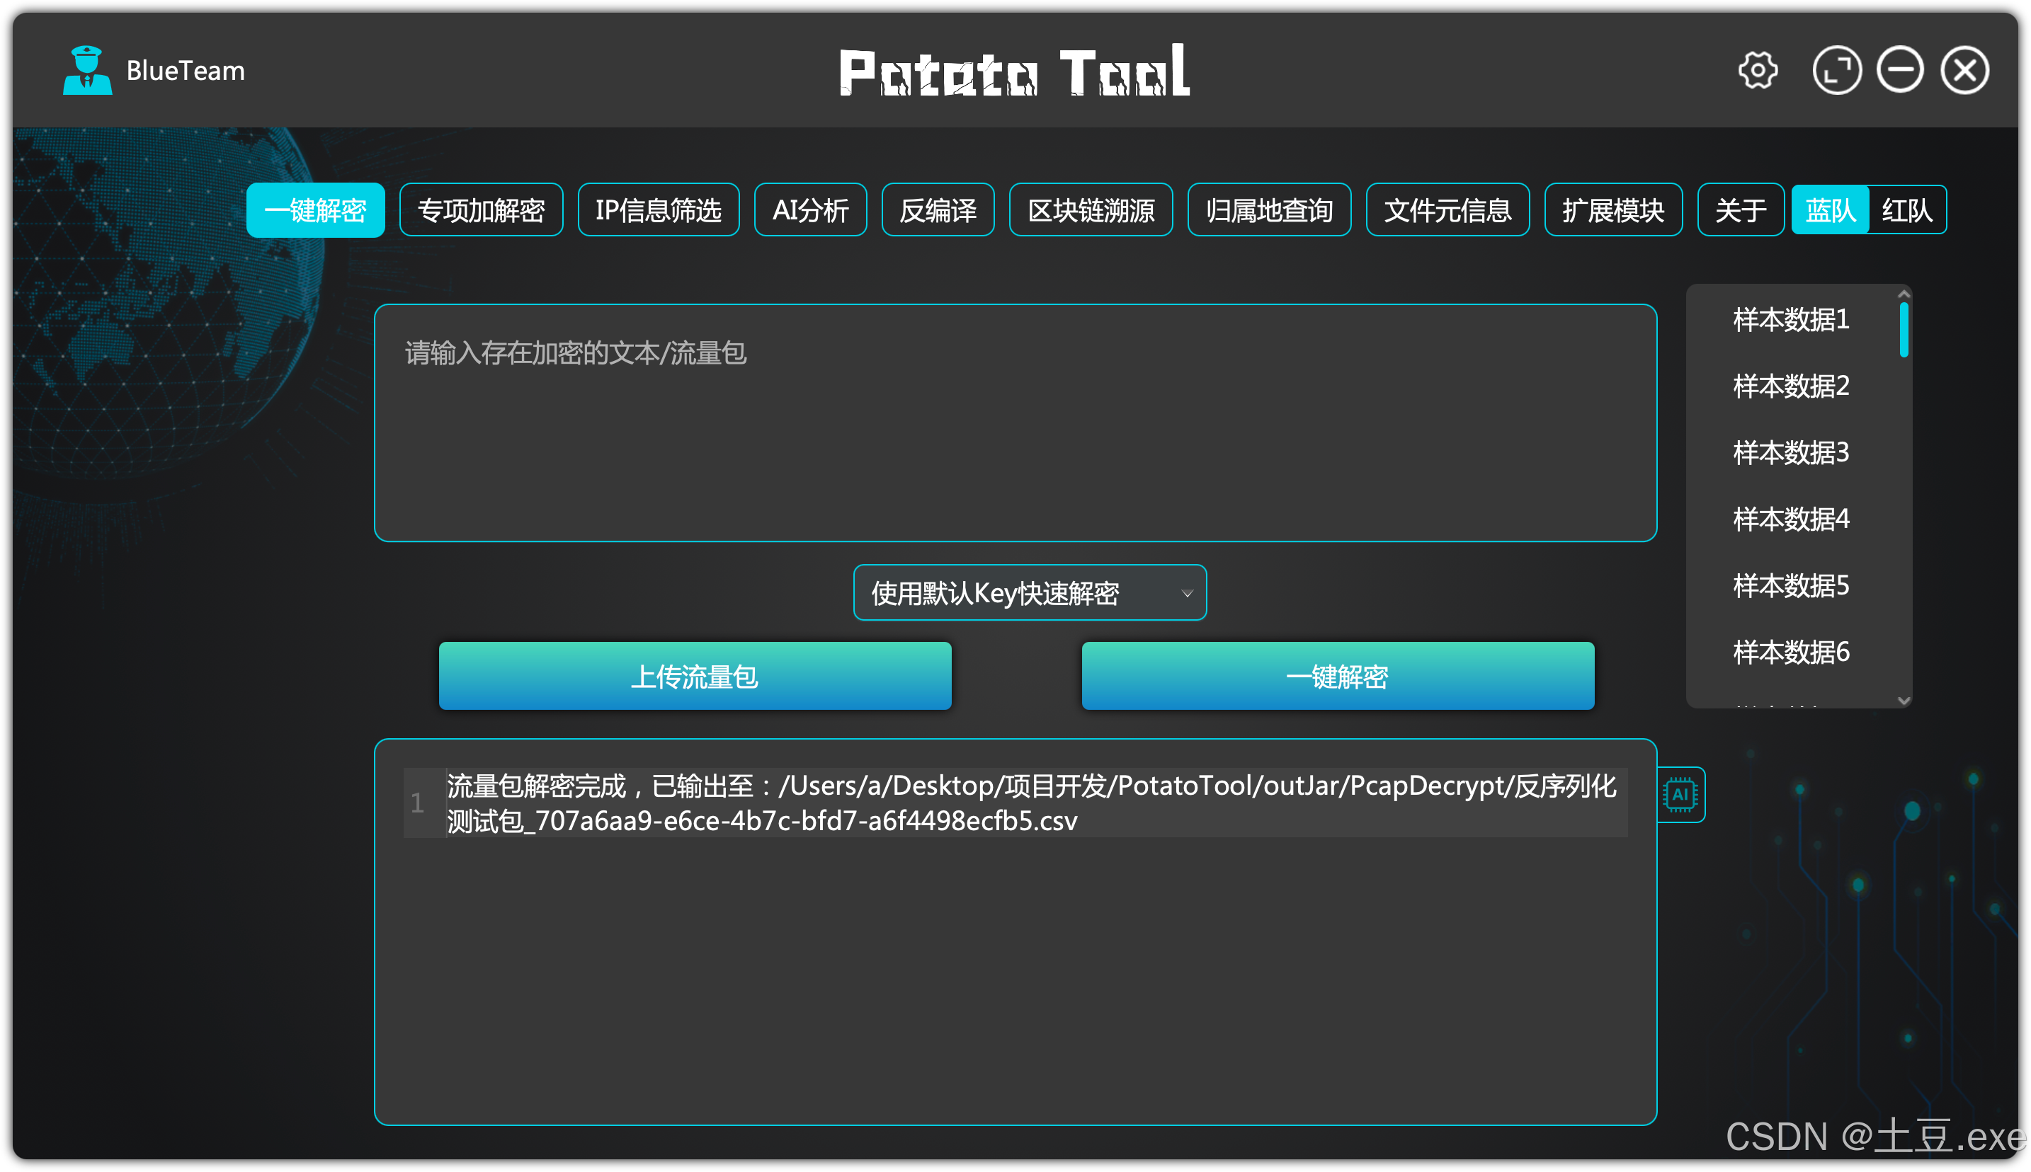
Task: Click the sample list scrollbar thumb
Action: [x=1904, y=330]
